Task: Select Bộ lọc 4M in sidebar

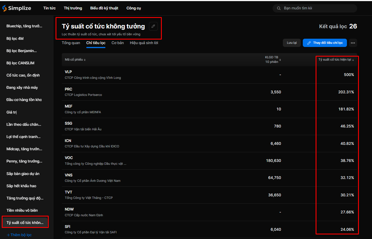Action: click(x=15, y=38)
